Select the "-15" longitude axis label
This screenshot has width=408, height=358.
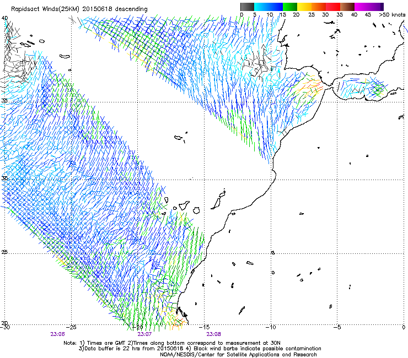pos(204,327)
